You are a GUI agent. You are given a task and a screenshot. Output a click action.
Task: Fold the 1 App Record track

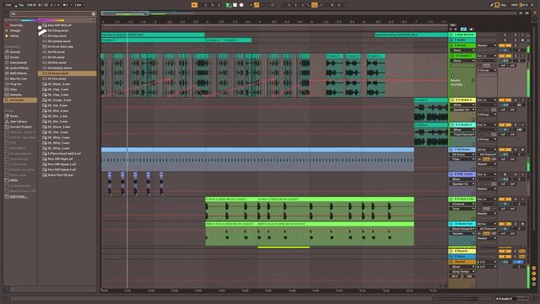(452, 35)
